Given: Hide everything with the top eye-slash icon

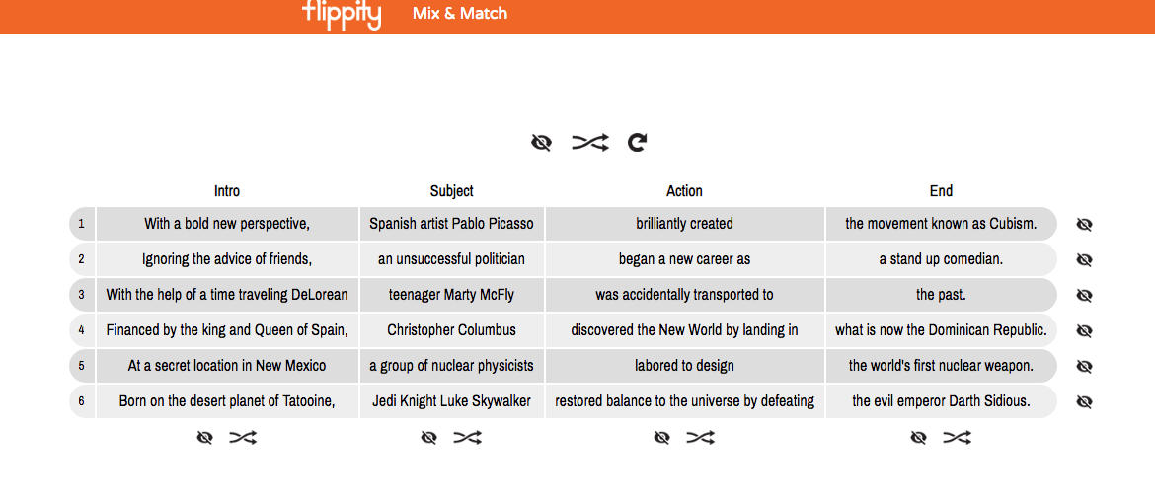Looking at the screenshot, I should [x=541, y=142].
